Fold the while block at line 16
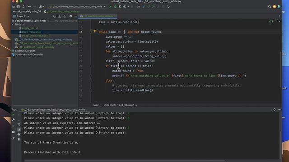This screenshot has height=162, width=289. point(91,32)
